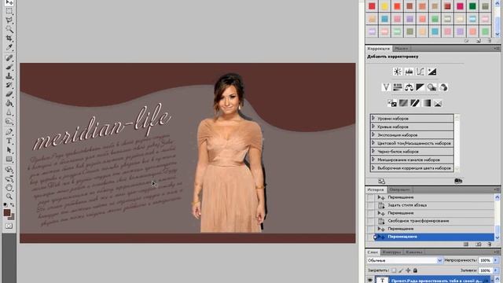This screenshot has height=283, width=503.
Task: Select the Eyedropper tool
Action: [x=9, y=47]
